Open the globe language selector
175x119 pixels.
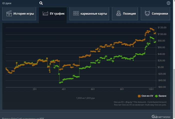click(168, 3)
